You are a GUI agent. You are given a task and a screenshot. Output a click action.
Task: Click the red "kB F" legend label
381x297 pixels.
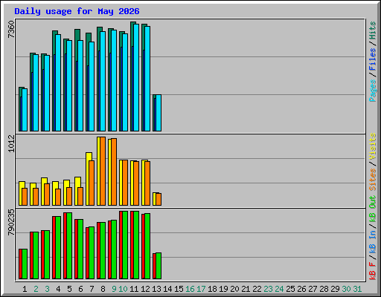(373, 271)
